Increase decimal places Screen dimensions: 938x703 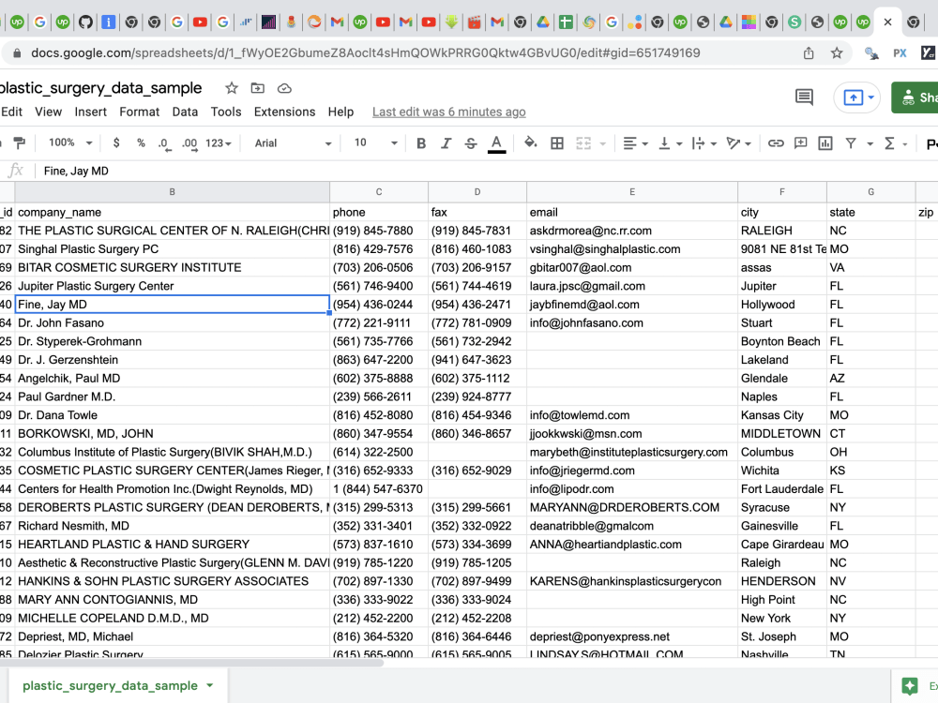tap(189, 143)
